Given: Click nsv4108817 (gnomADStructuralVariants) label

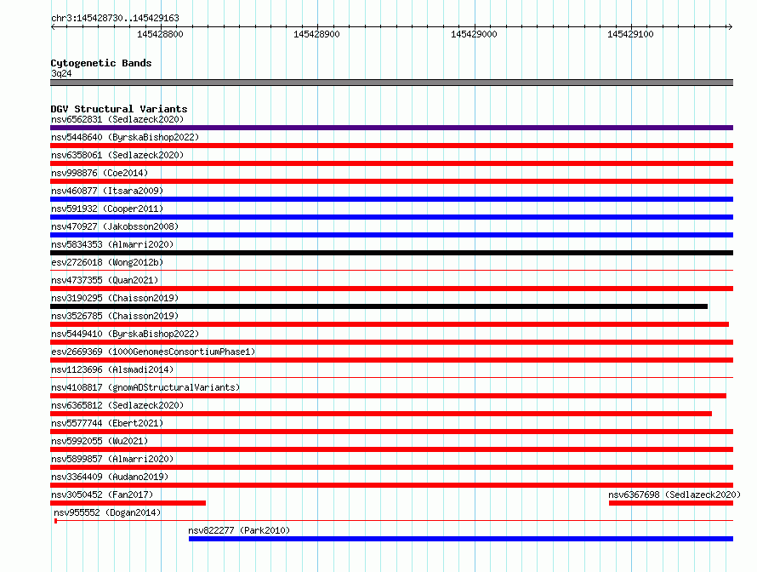Looking at the screenshot, I should point(145,387).
